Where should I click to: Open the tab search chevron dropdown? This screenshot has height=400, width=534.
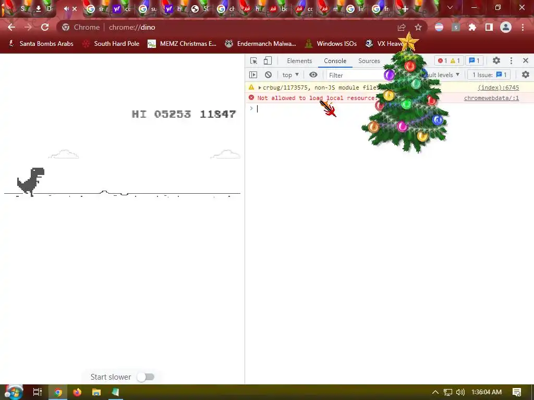click(x=450, y=7)
